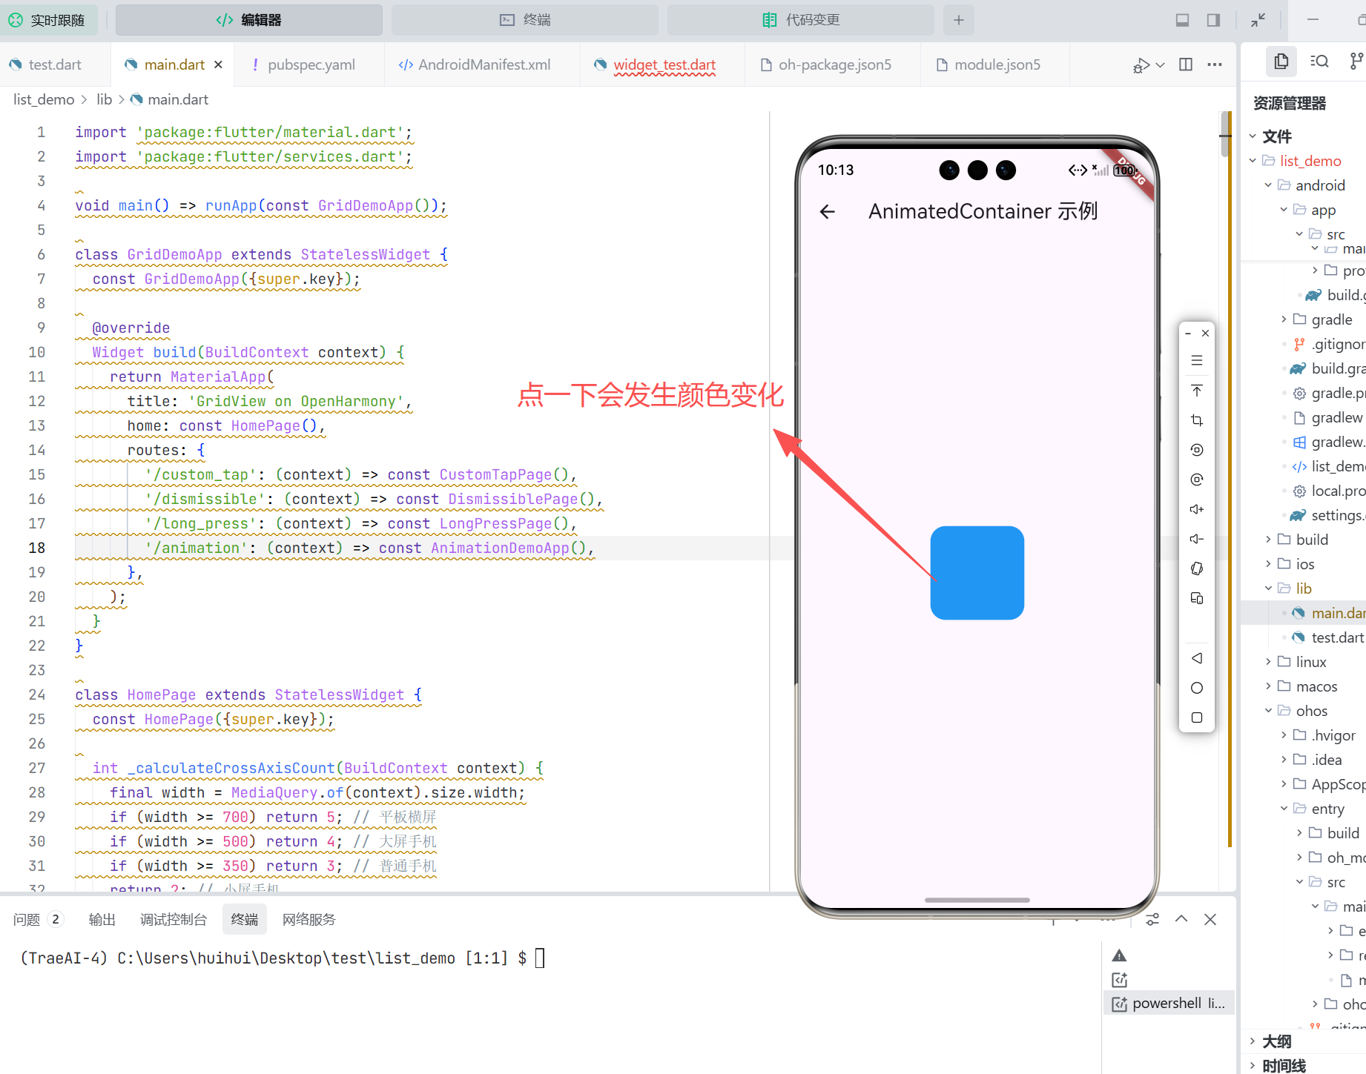Click the Run and Debug icon above the editor

(1140, 65)
